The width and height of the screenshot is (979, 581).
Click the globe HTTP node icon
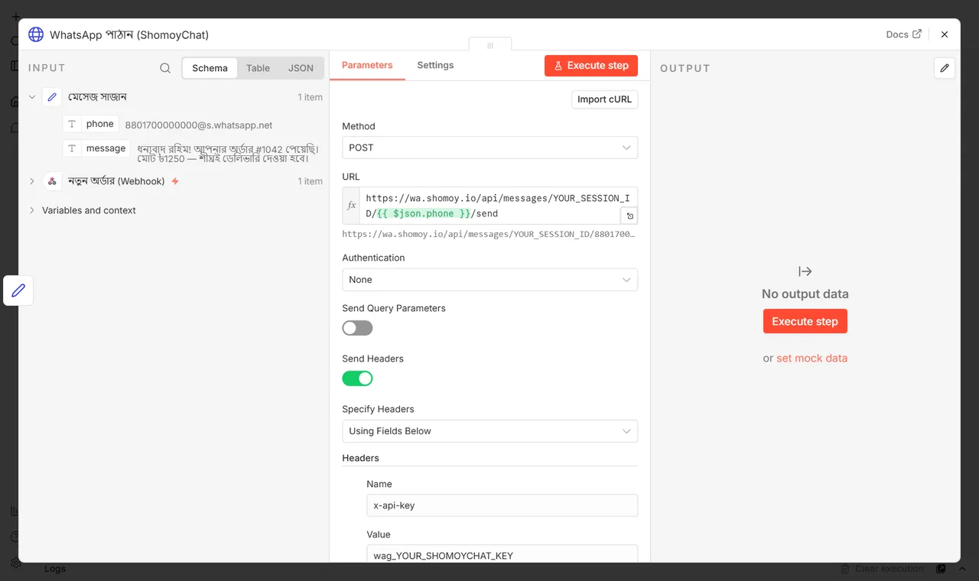click(36, 34)
